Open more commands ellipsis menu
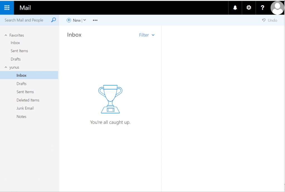The height and width of the screenshot is (192, 285). tap(95, 20)
